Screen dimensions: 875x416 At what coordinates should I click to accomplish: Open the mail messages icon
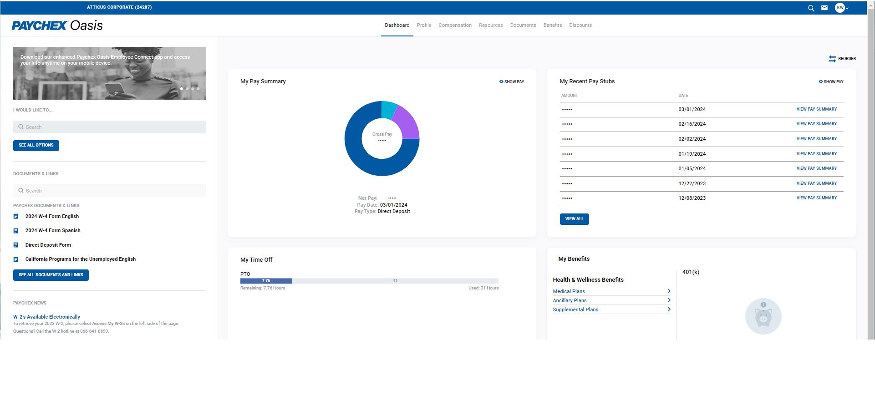824,8
